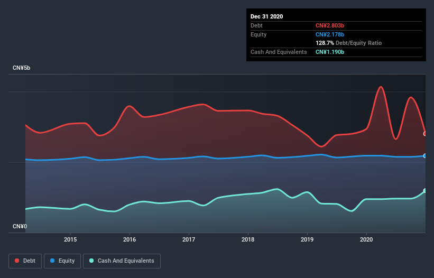Click the red Debt legend dot
Viewport: 434px width, 278px height.
[x=17, y=261]
